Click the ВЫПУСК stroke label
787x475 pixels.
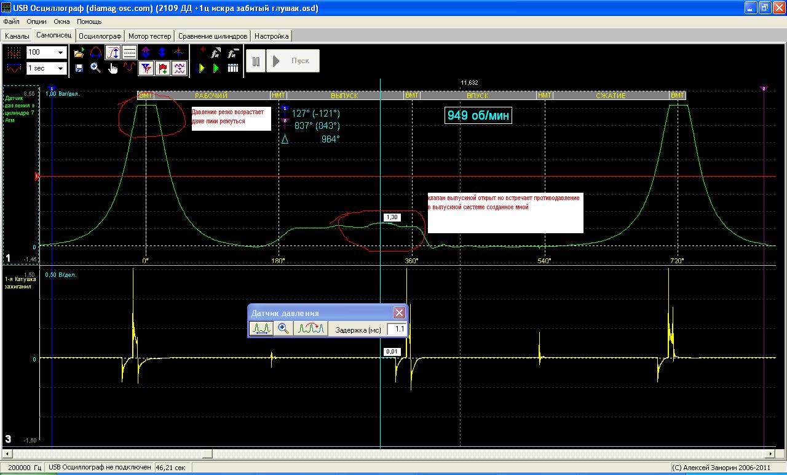tap(344, 96)
